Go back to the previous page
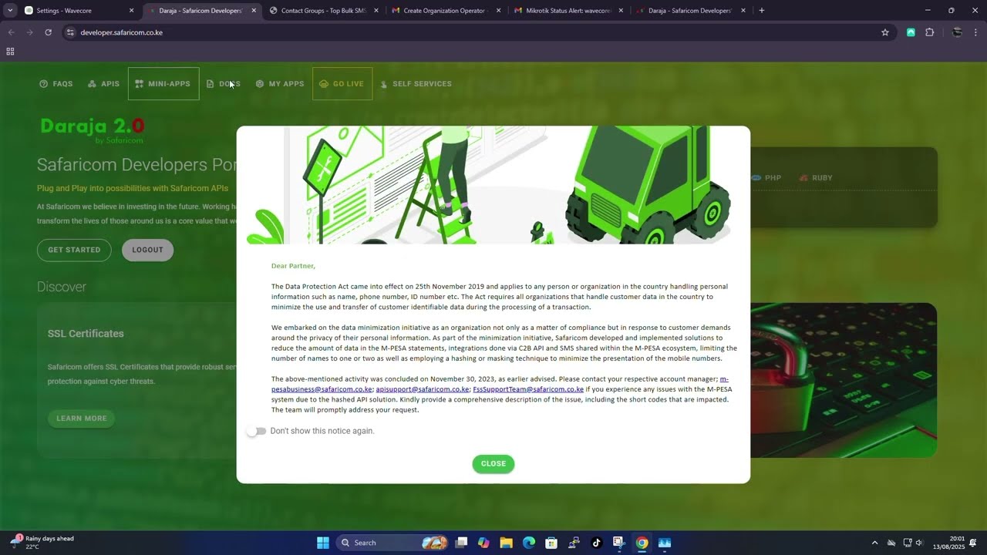 click(11, 32)
